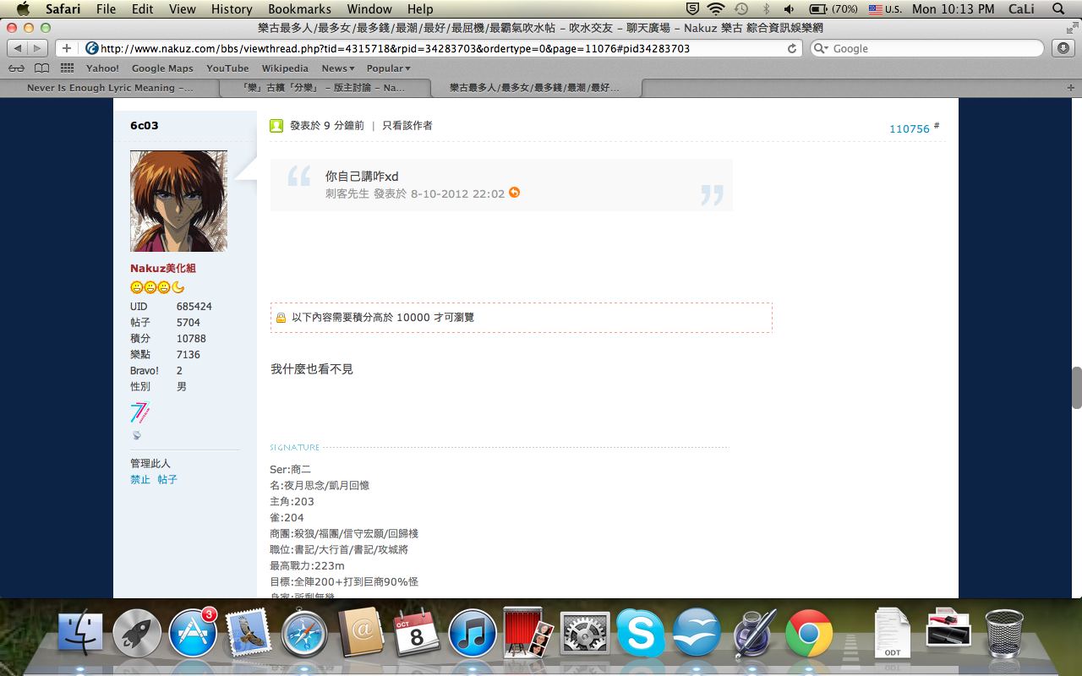Show all bookmarks book icon
The image size is (1082, 676).
coord(41,68)
